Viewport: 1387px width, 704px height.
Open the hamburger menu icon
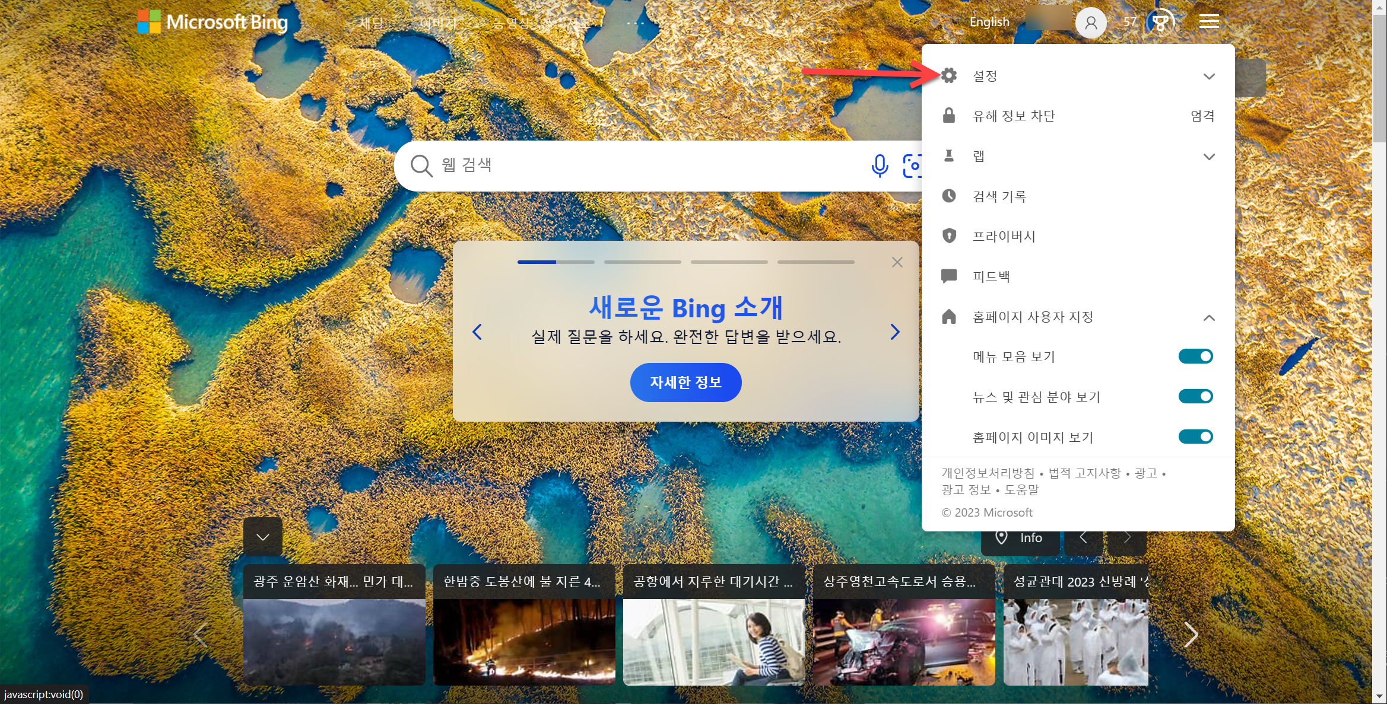(x=1208, y=22)
